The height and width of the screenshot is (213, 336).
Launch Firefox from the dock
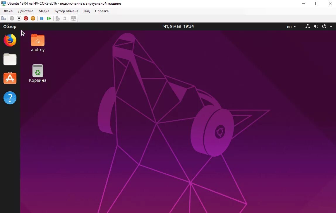click(x=10, y=40)
